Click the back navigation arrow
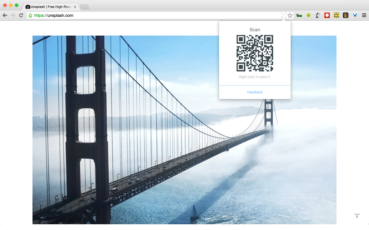Screen dimensions: 369x230 click(5, 15)
